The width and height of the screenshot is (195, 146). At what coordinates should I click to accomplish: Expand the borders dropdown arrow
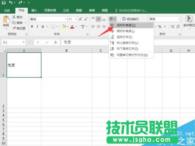[x=57, y=26]
